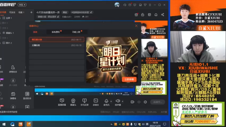This screenshot has height=127, width=226.
Task: Open the blue browser icon on taskbar
Action: click(x=12, y=124)
